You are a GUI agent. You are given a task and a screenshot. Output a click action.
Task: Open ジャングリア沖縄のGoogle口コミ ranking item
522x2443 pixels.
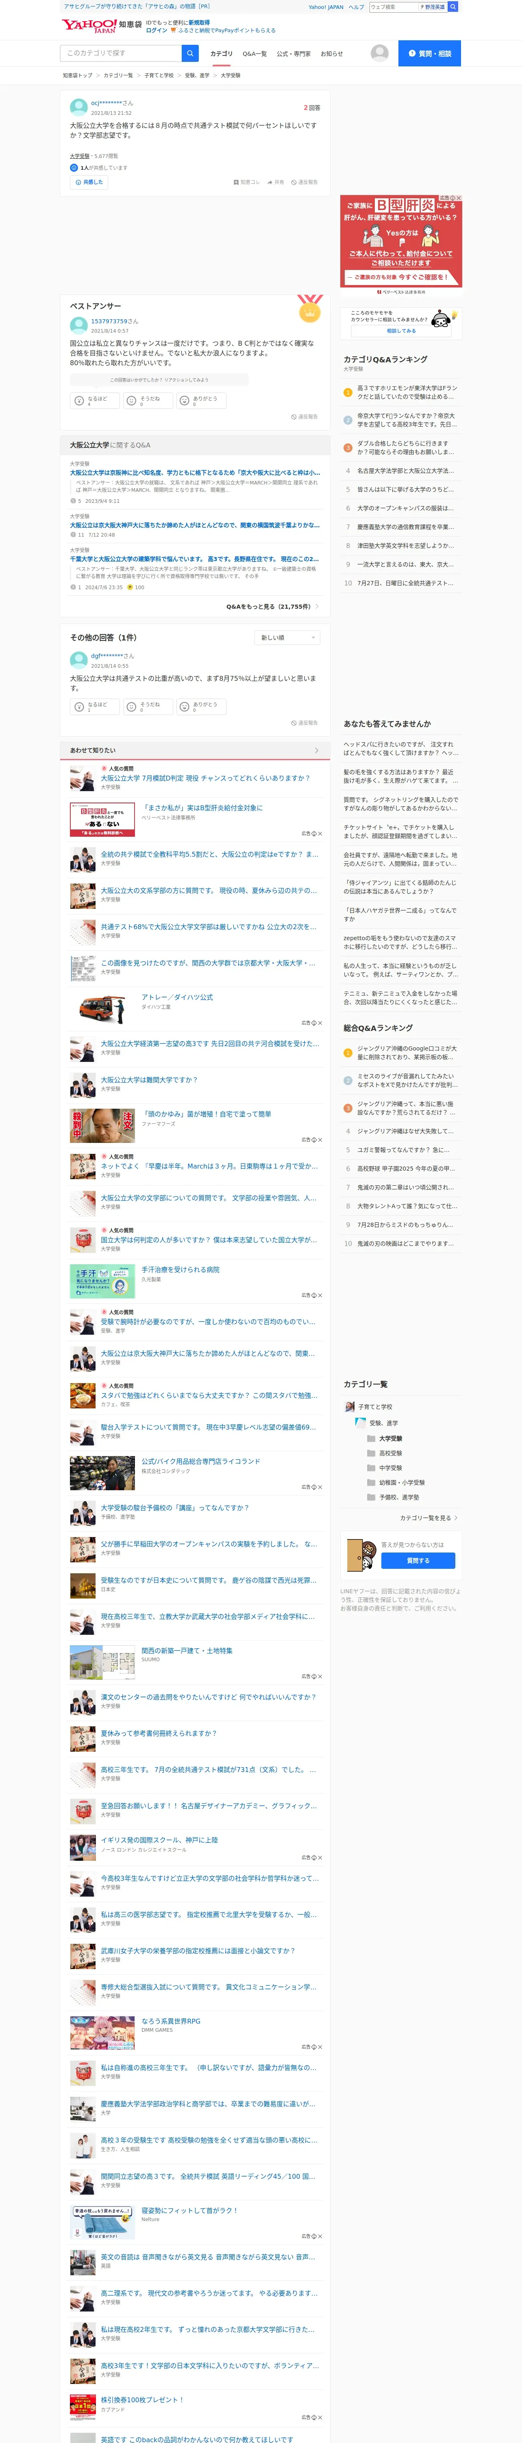pyautogui.click(x=407, y=1052)
